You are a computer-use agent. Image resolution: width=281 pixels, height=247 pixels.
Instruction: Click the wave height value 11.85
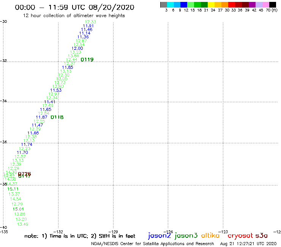point(68,67)
